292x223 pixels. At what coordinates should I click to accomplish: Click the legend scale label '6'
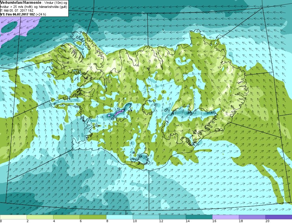coord(81,221)
